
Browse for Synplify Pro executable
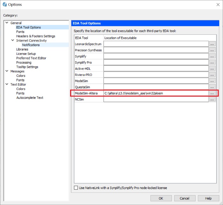tap(212, 62)
